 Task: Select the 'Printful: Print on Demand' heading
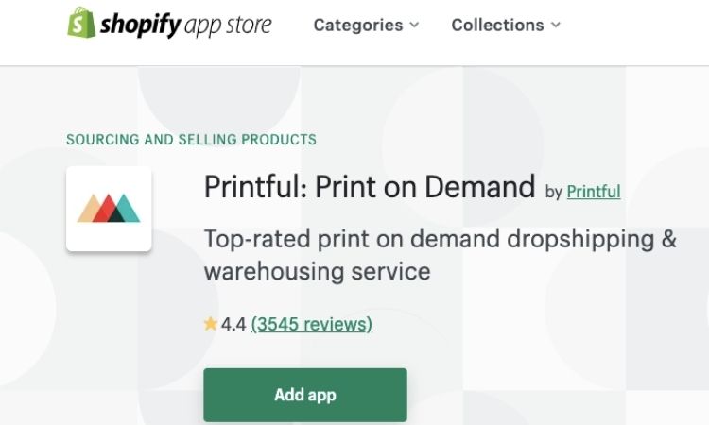tap(370, 187)
